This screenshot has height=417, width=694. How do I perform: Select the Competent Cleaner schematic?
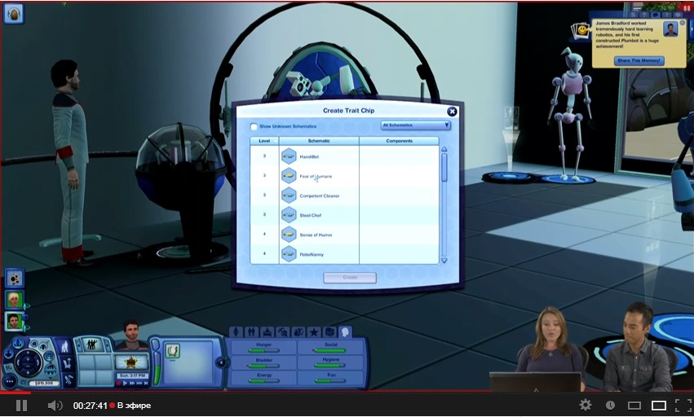(x=344, y=195)
